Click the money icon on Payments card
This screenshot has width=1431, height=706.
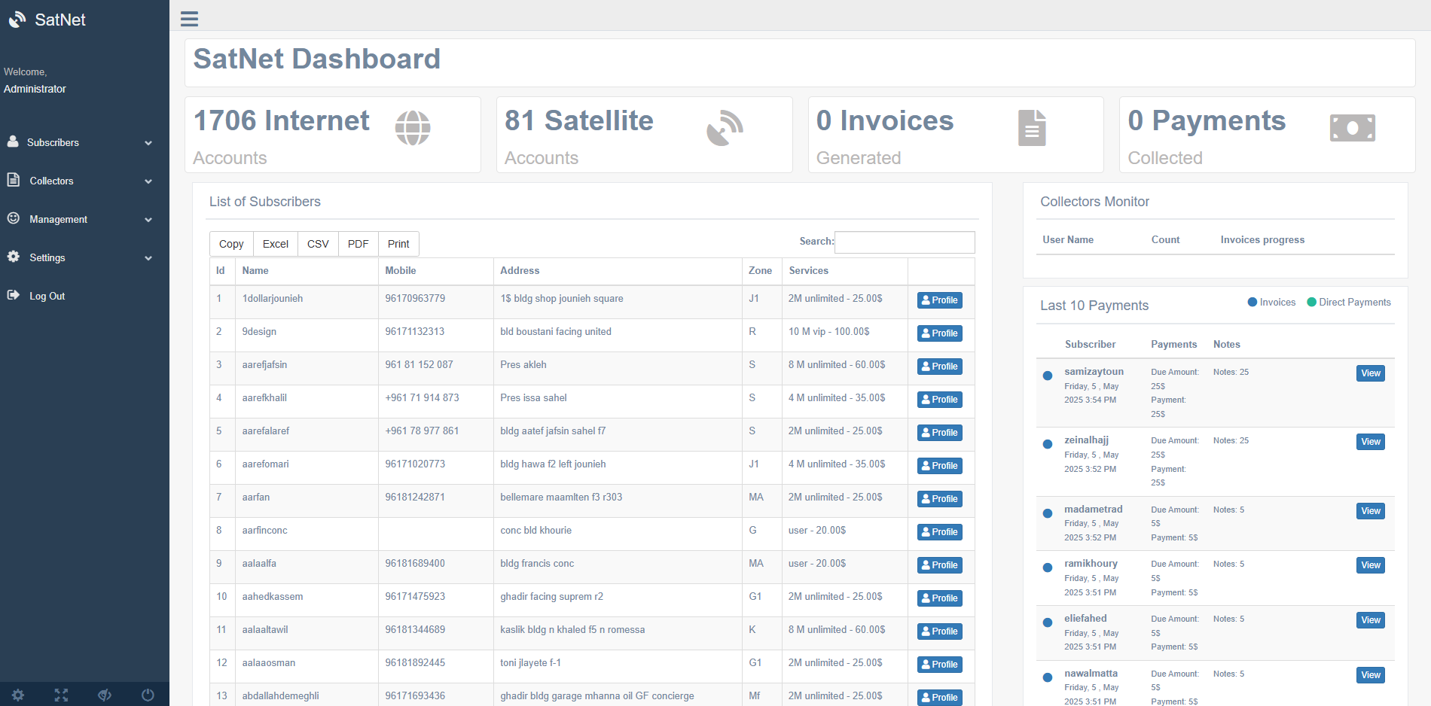[1352, 128]
